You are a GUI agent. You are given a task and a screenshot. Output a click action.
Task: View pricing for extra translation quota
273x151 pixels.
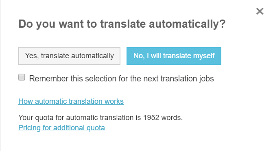coord(61,128)
